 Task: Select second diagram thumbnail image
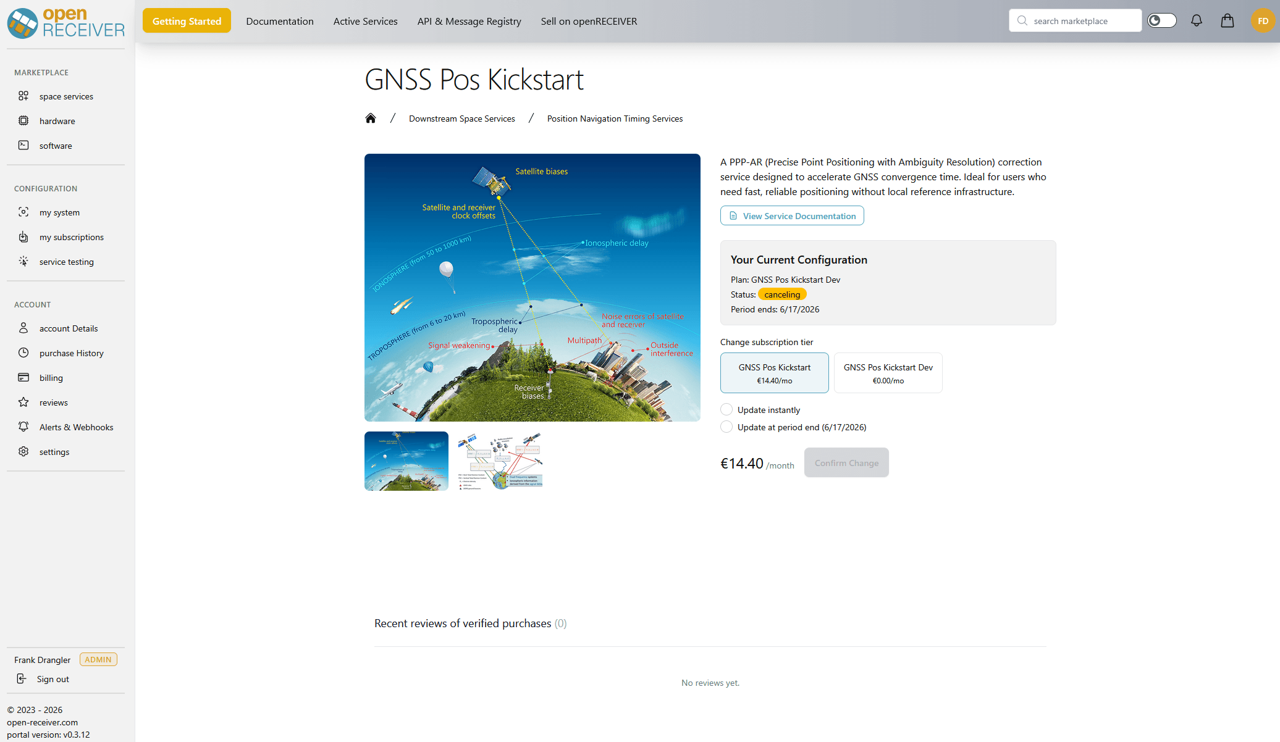coord(500,461)
